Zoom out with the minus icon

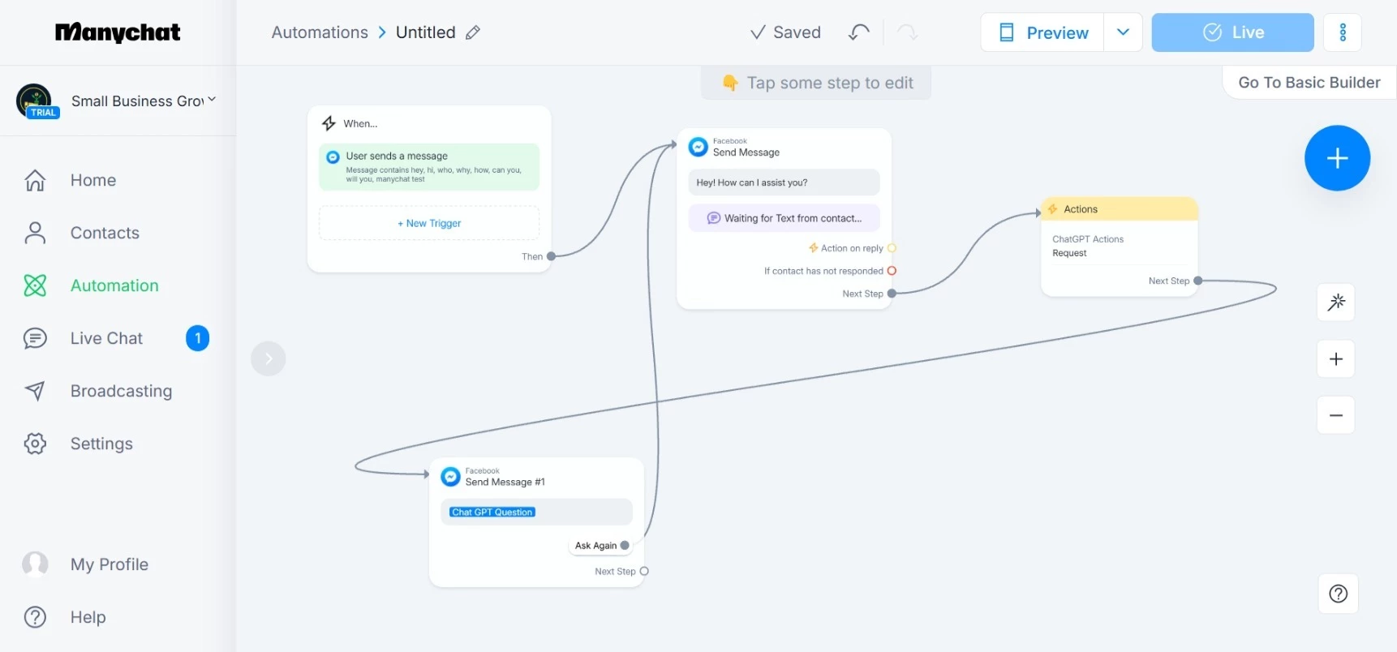click(x=1336, y=415)
